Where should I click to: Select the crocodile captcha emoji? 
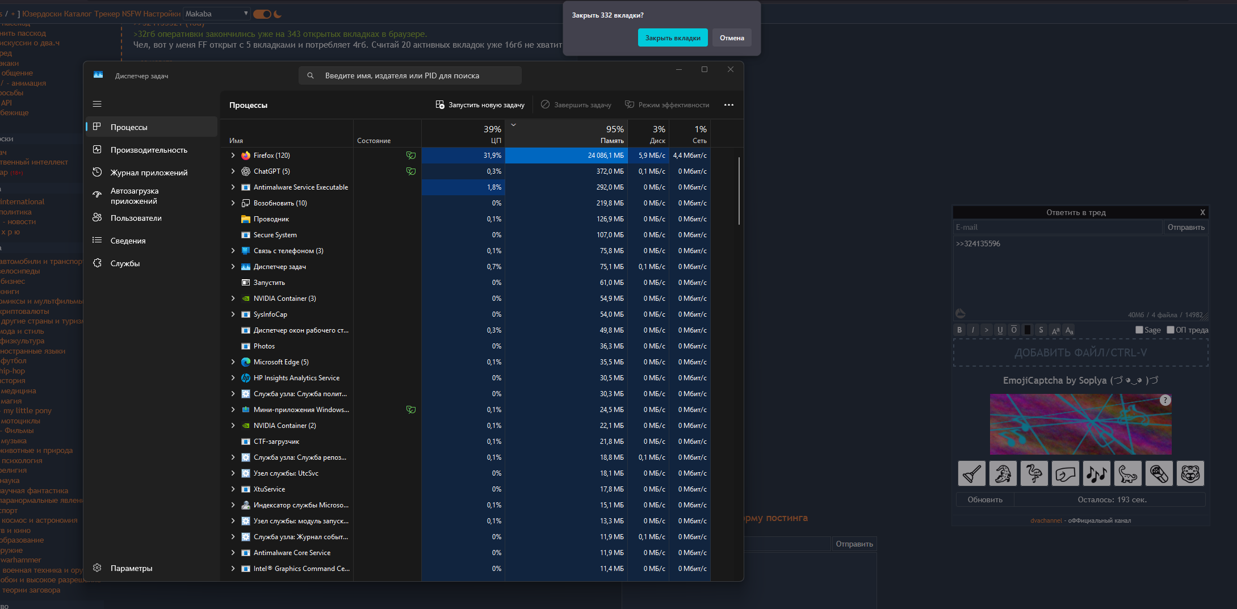pos(1003,473)
